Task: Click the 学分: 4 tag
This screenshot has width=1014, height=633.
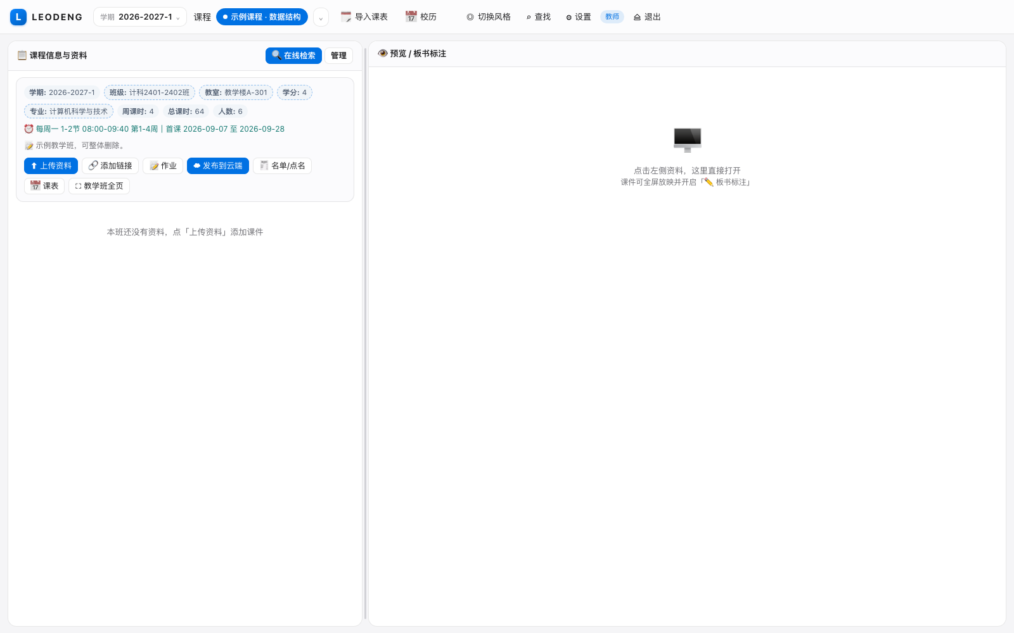Action: [x=295, y=92]
